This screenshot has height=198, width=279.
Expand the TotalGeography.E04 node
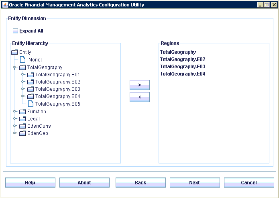coord(23,96)
